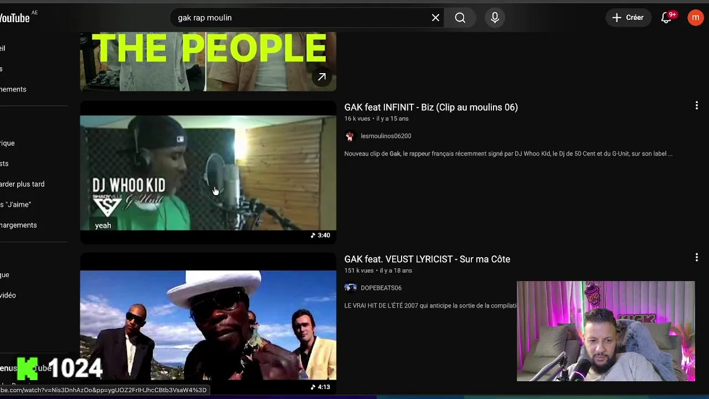709x399 pixels.
Task: Click the 151 k vues metadata text
Action: (359, 270)
